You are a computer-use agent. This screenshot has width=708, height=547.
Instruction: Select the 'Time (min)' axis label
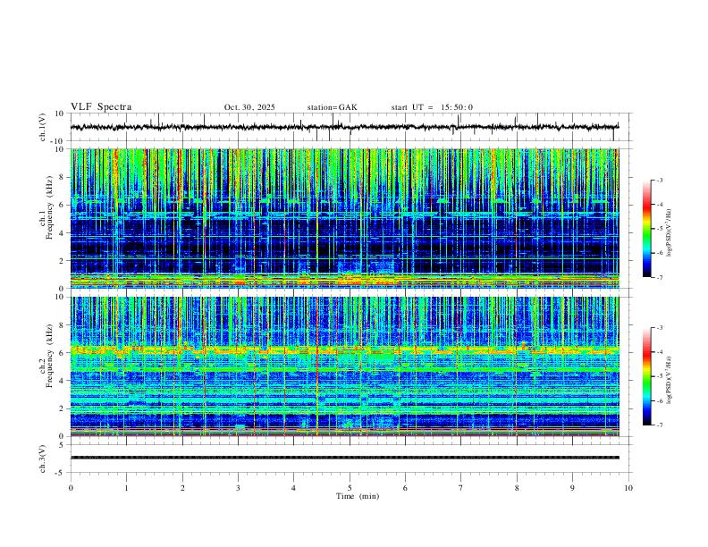tap(358, 496)
